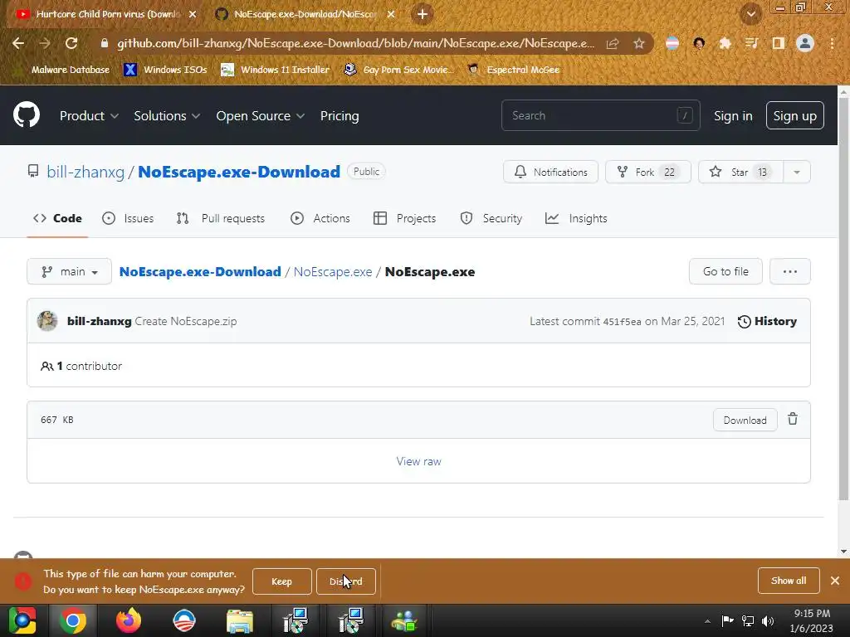Open Chrome three-dot menu
Image resolution: width=850 pixels, height=637 pixels.
point(832,43)
